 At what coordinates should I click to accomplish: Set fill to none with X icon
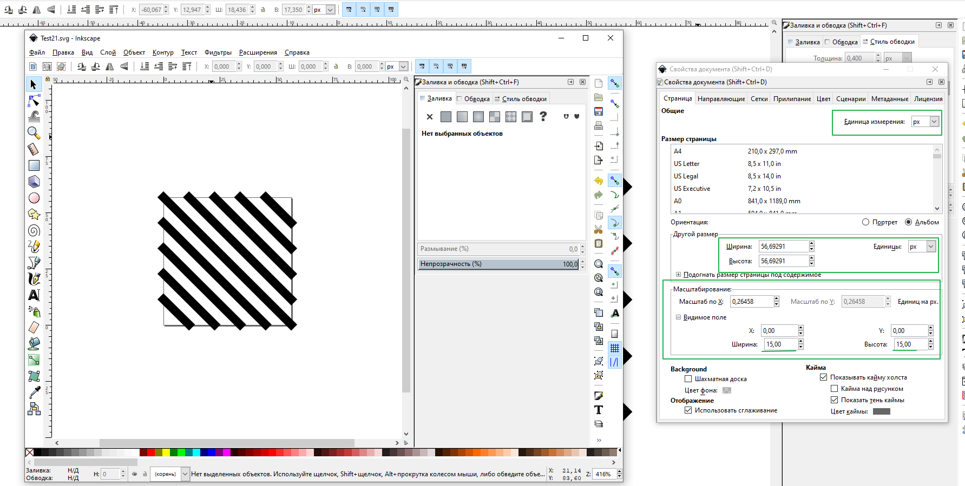(x=430, y=117)
